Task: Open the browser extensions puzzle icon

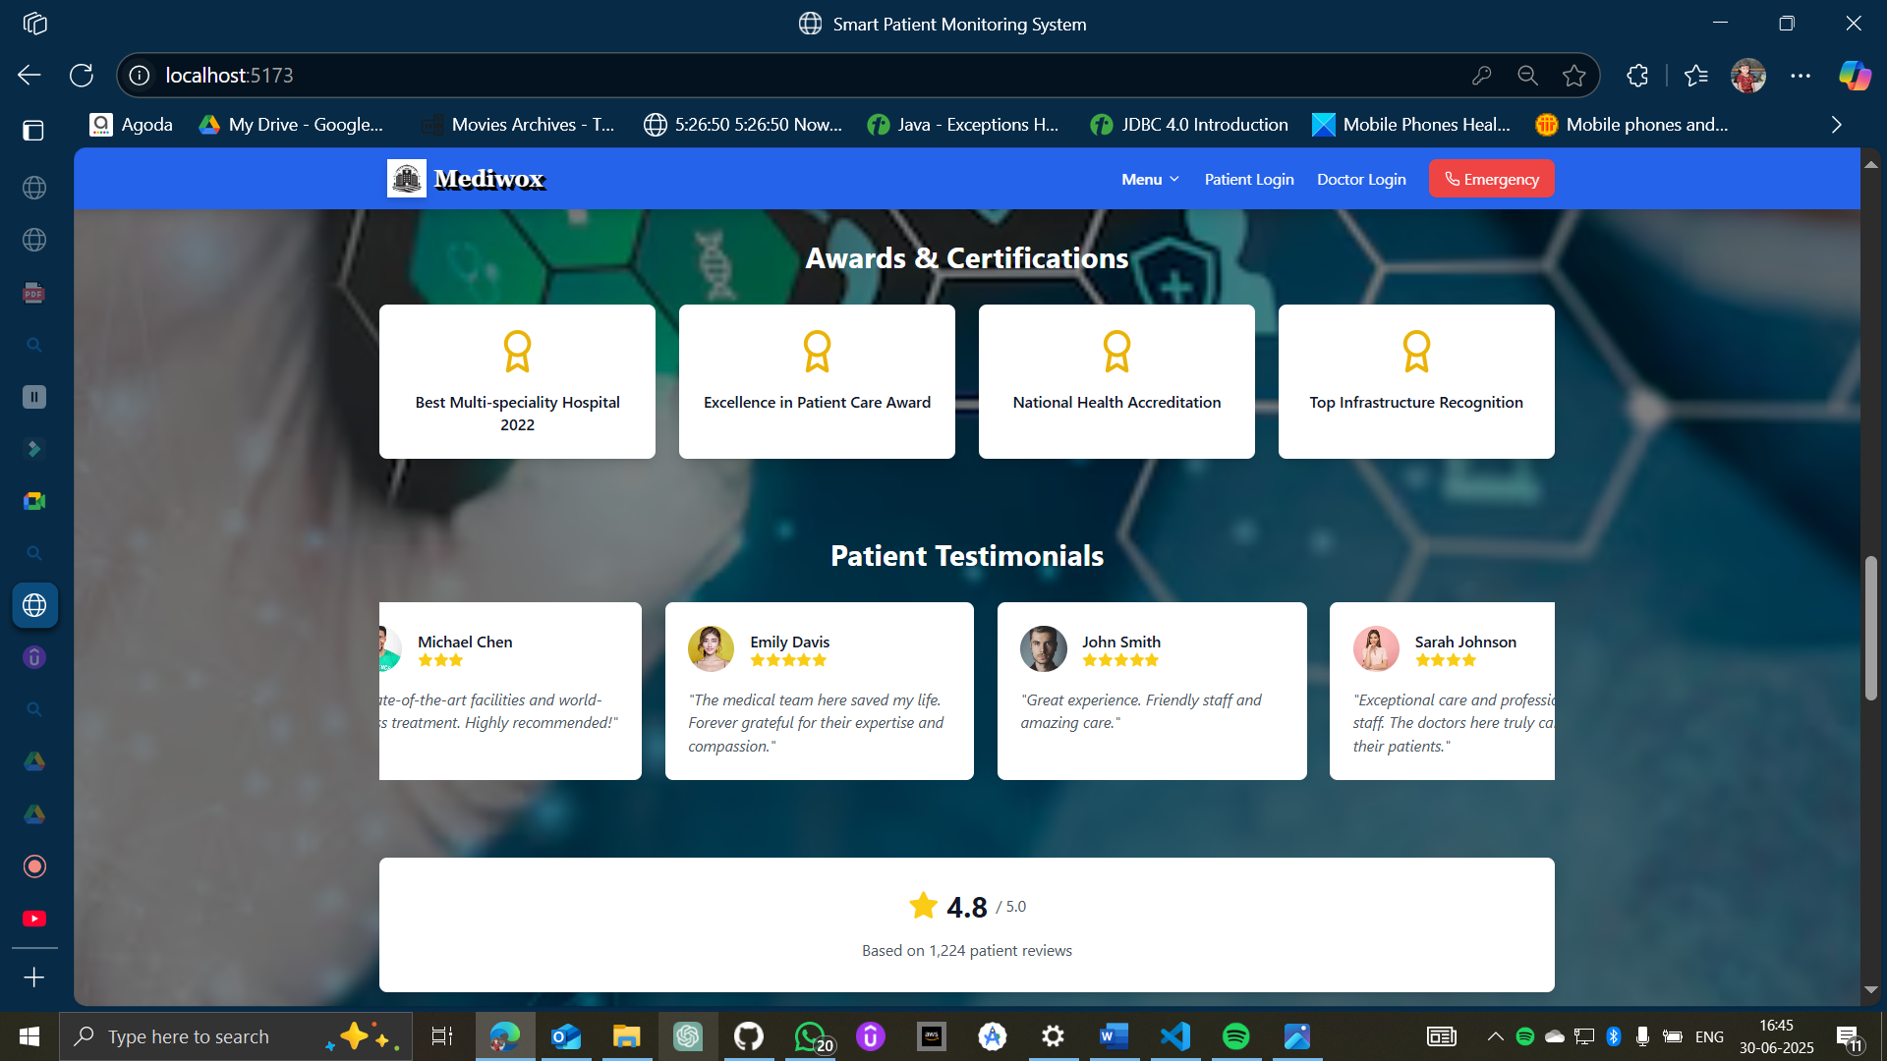Action: click(x=1637, y=76)
